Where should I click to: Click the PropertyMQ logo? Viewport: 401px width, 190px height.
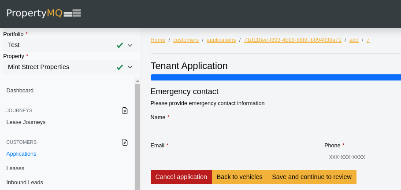tap(44, 13)
